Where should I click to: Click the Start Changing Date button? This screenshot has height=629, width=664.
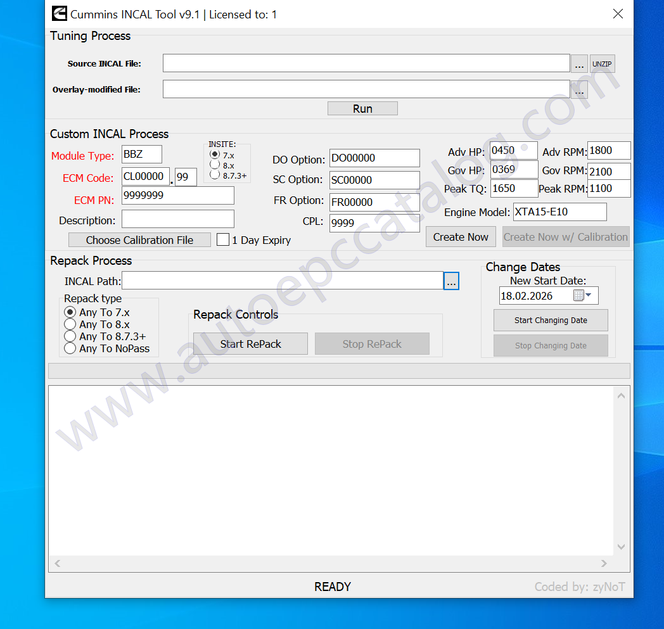point(550,320)
